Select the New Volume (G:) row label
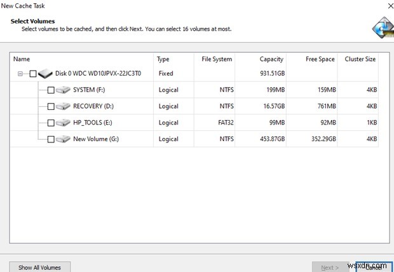 [x=96, y=139]
